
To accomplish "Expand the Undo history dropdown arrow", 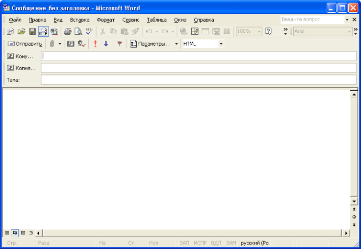I will pos(156,31).
